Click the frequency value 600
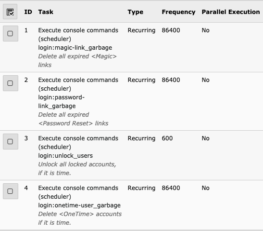263x231 pixels. (167, 138)
